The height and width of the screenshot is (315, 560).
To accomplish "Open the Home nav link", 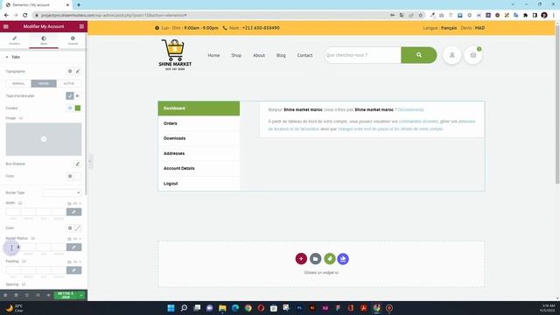I will 213,55.
